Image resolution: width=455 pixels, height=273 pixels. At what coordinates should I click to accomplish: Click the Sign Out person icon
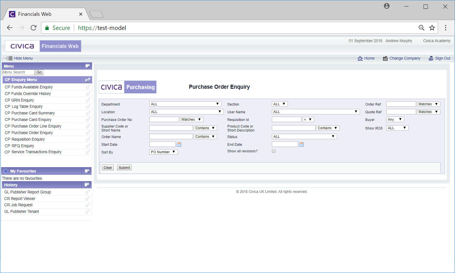pyautogui.click(x=431, y=58)
